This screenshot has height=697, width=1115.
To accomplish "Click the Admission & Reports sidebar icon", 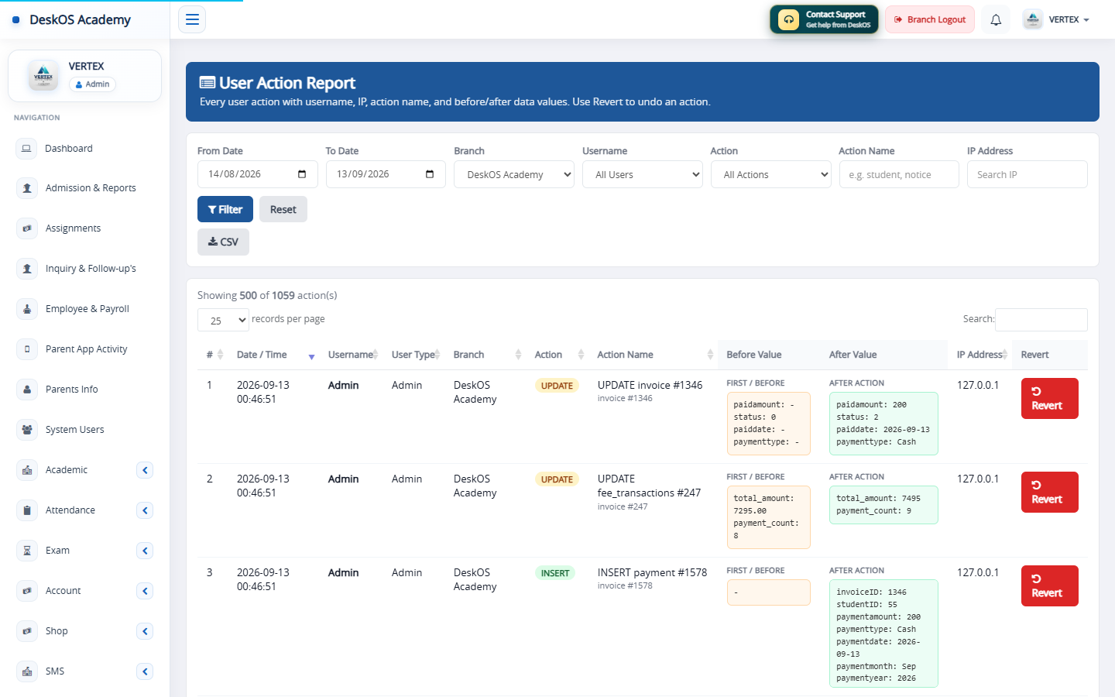I will pyautogui.click(x=27, y=188).
